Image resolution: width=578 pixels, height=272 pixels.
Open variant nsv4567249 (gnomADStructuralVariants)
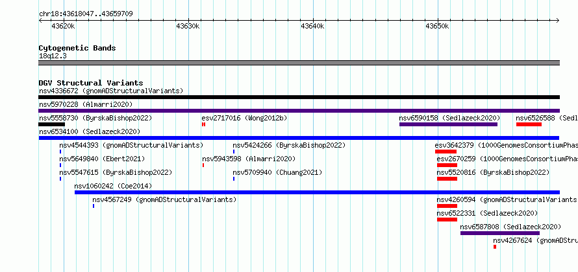point(164,199)
